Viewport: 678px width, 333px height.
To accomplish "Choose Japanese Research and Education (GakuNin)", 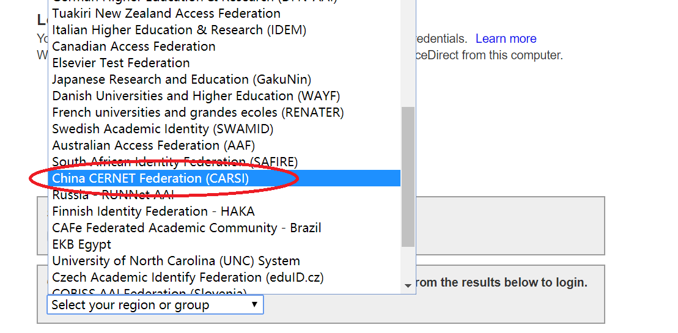I will (182, 79).
